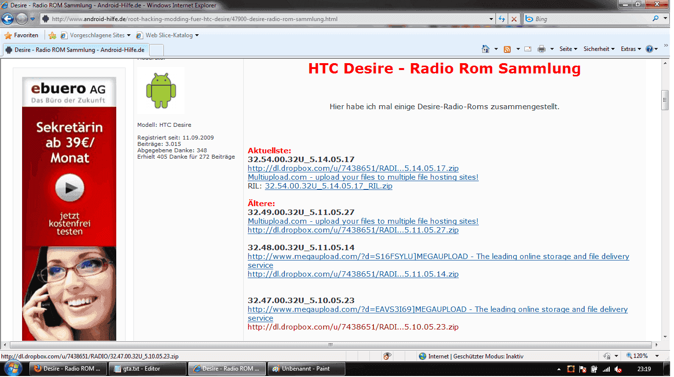Click the RSS feeds icon
The height and width of the screenshot is (377, 674).
[x=507, y=49]
